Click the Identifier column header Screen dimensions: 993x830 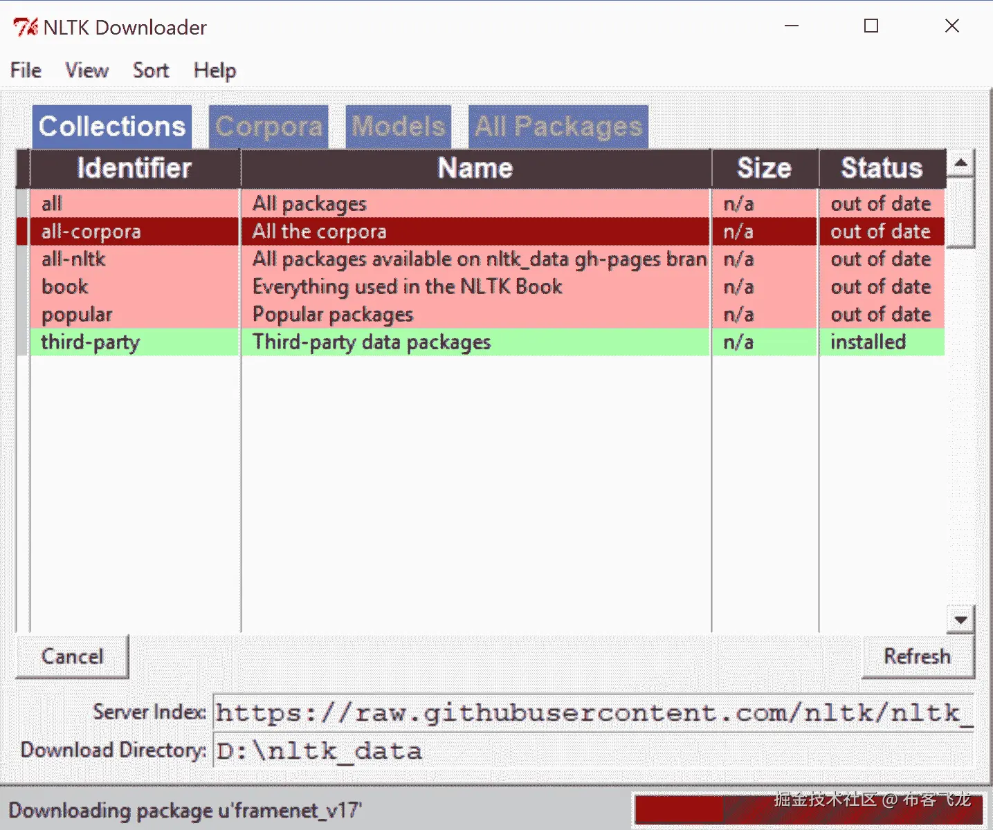point(135,168)
